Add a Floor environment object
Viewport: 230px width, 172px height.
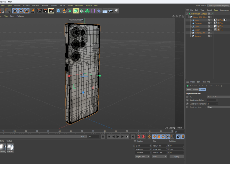click(x=105, y=11)
